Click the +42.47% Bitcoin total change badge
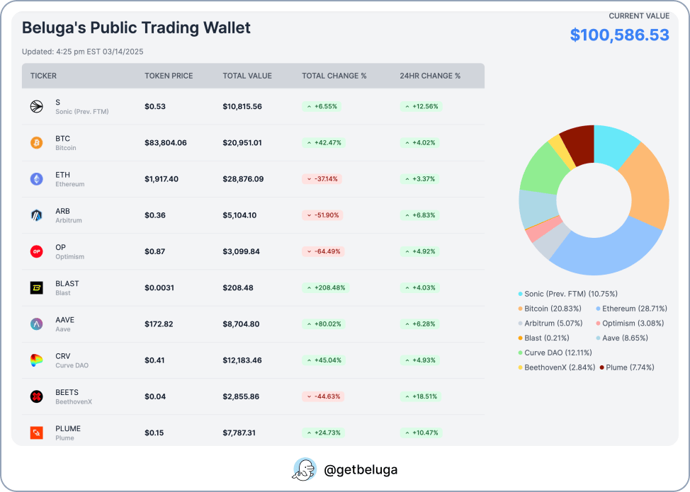690x492 pixels. coord(324,143)
